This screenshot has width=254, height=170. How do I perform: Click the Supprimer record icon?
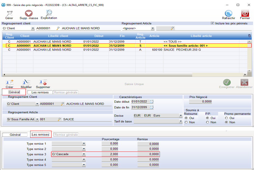pyautogui.click(x=43, y=82)
